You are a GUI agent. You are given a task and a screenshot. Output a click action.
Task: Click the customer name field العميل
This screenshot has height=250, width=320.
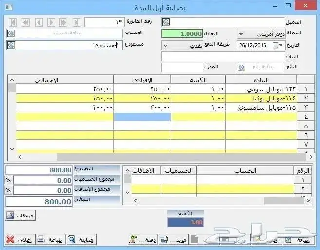(x=227, y=22)
